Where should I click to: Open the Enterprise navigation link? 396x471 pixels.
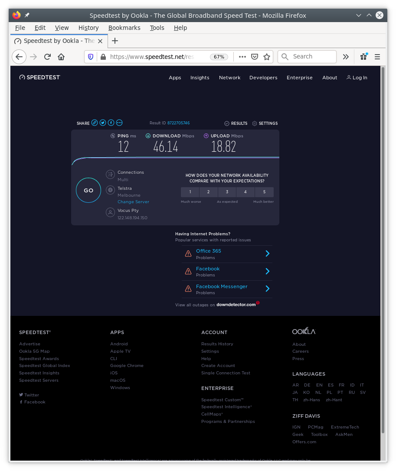[x=299, y=78]
